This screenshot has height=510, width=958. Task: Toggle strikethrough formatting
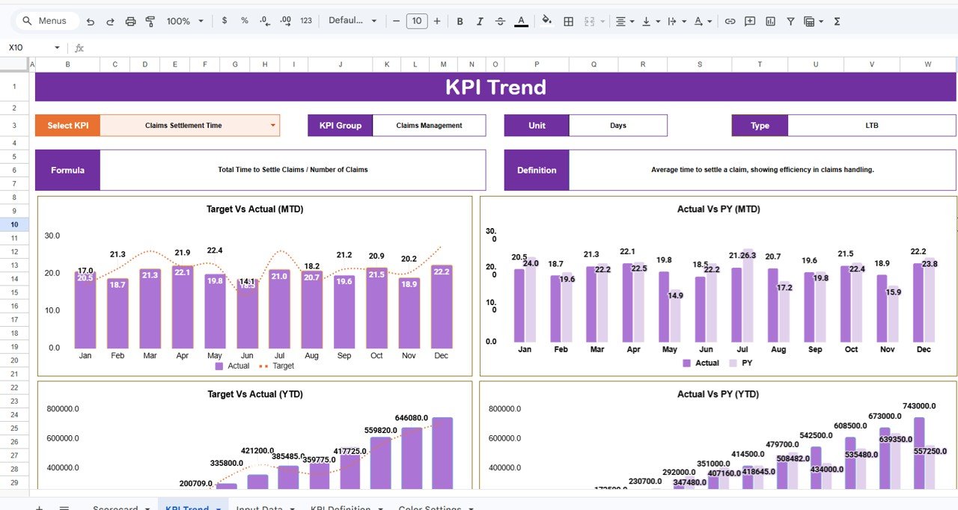pos(500,21)
